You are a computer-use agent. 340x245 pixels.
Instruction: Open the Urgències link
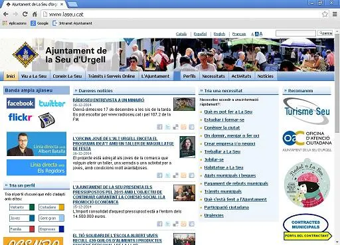click(214, 215)
